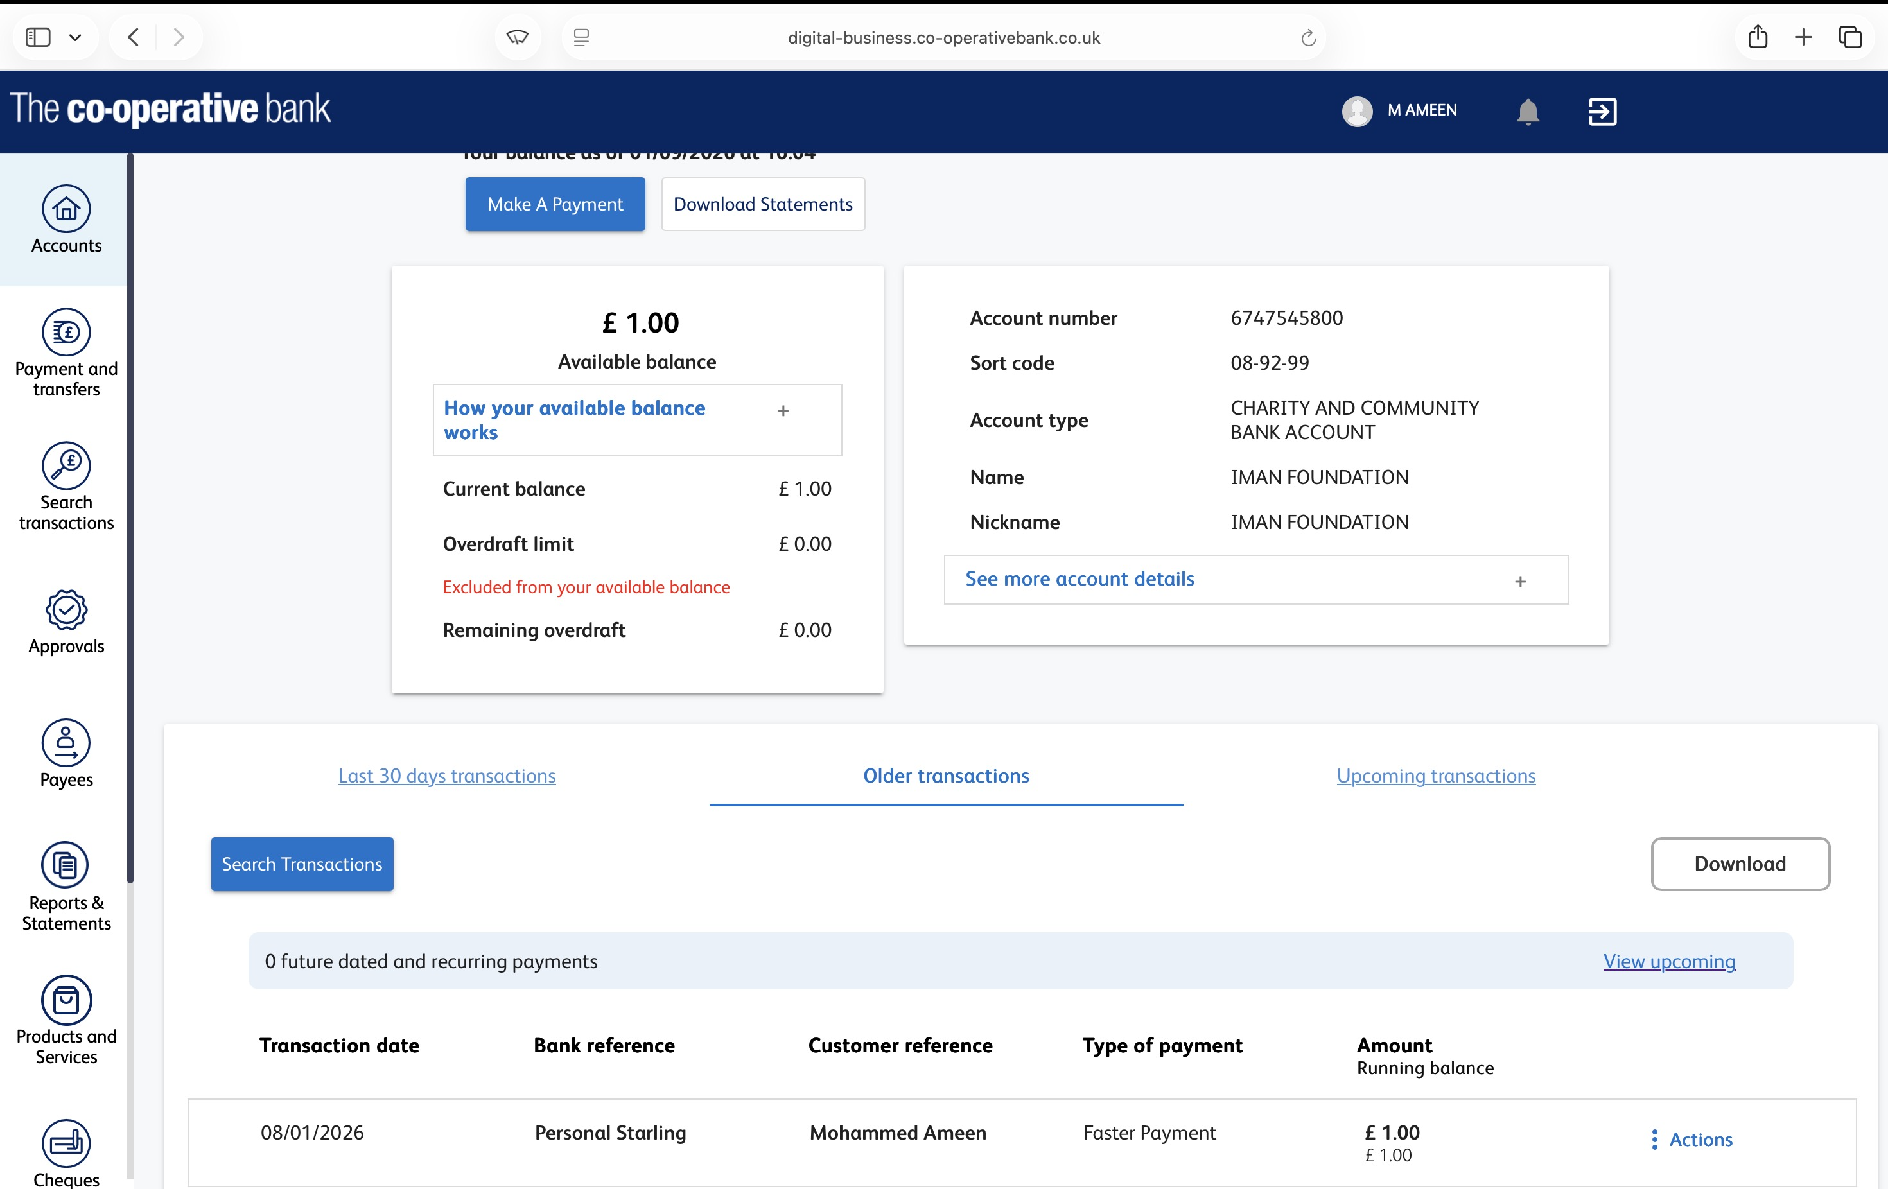This screenshot has height=1189, width=1888.
Task: Open Actions menu for the 08/01/2026 transaction
Action: tap(1692, 1140)
